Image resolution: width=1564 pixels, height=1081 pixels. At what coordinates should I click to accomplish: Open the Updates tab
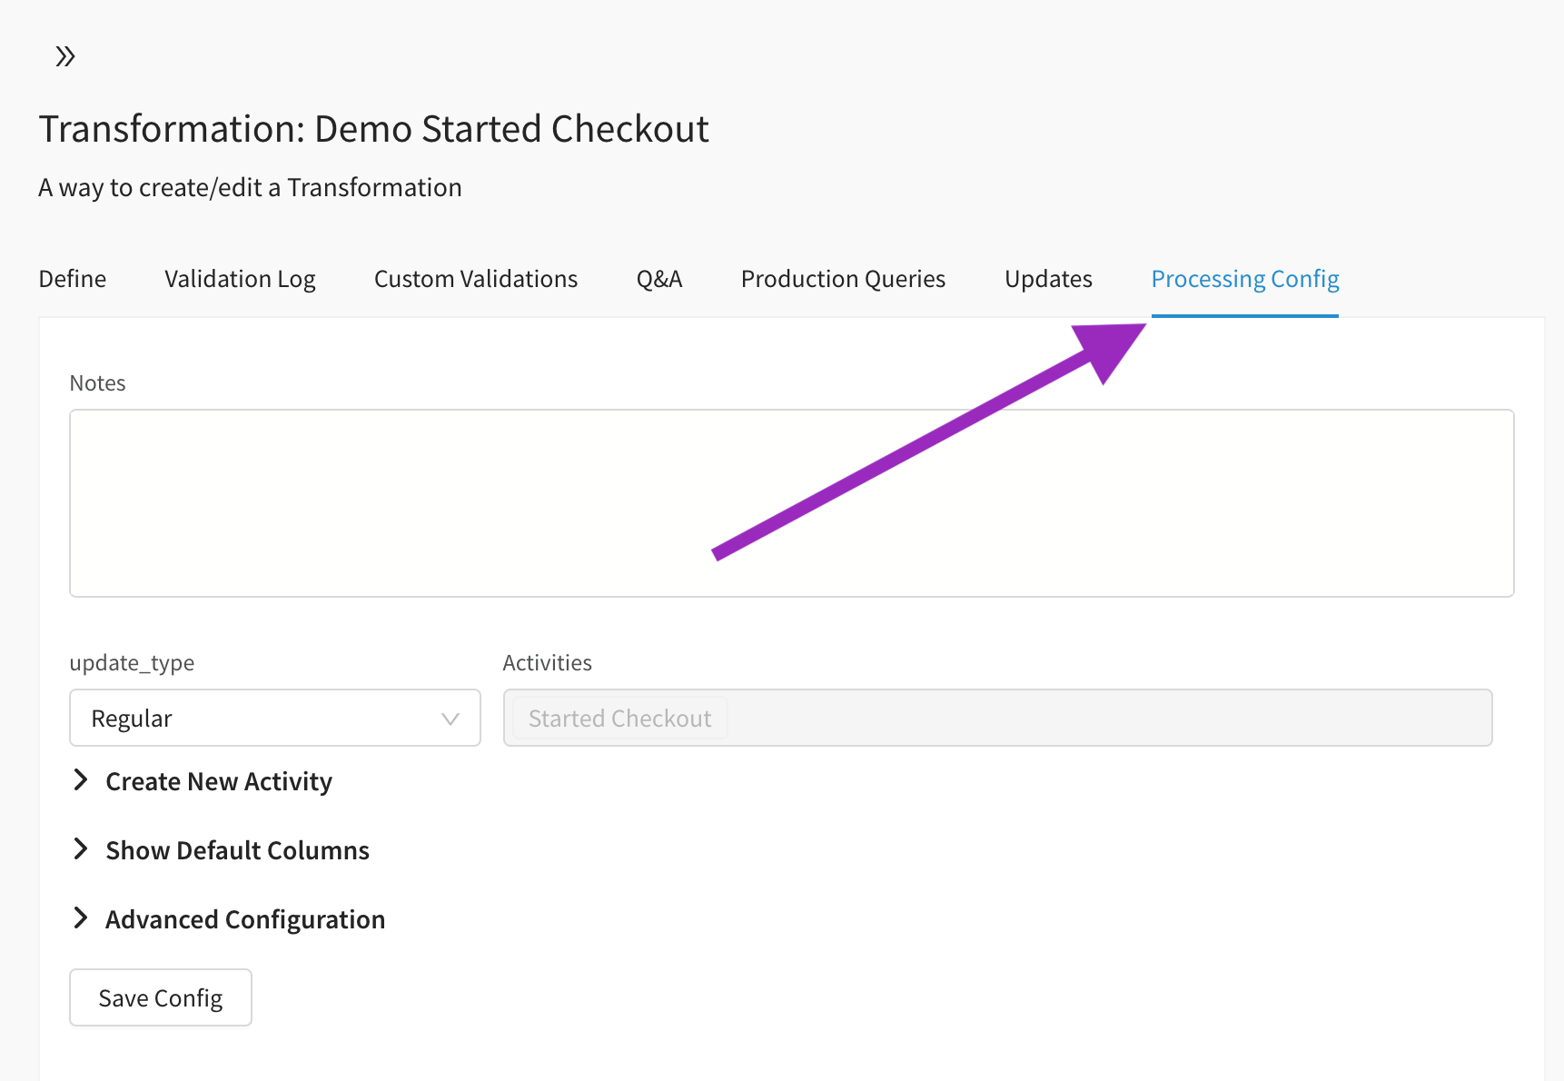[1048, 279]
